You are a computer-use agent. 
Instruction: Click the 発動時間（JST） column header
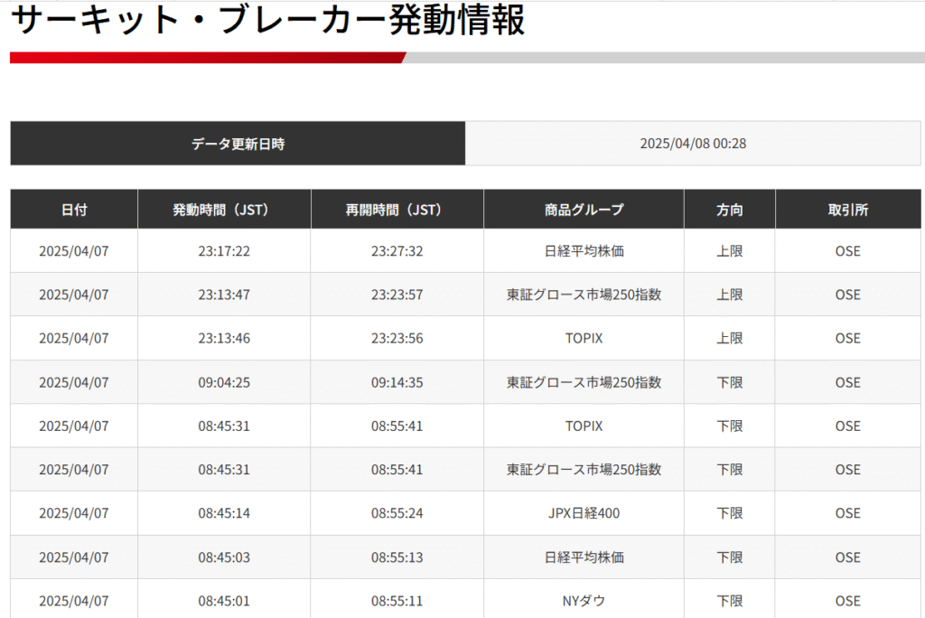pos(224,210)
